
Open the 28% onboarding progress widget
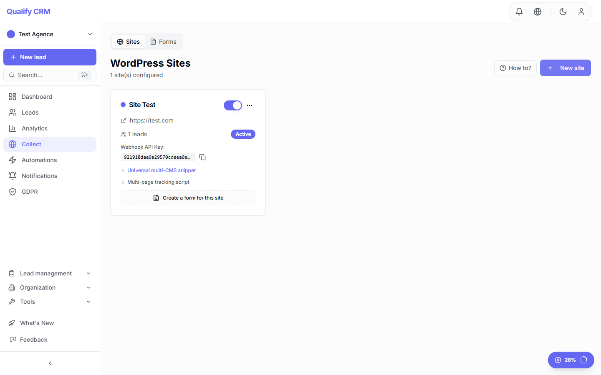click(571, 360)
